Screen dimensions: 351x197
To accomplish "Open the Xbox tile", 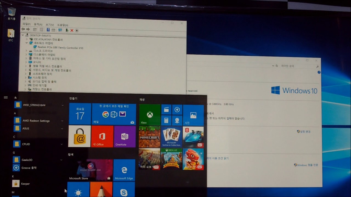I will point(150,115).
